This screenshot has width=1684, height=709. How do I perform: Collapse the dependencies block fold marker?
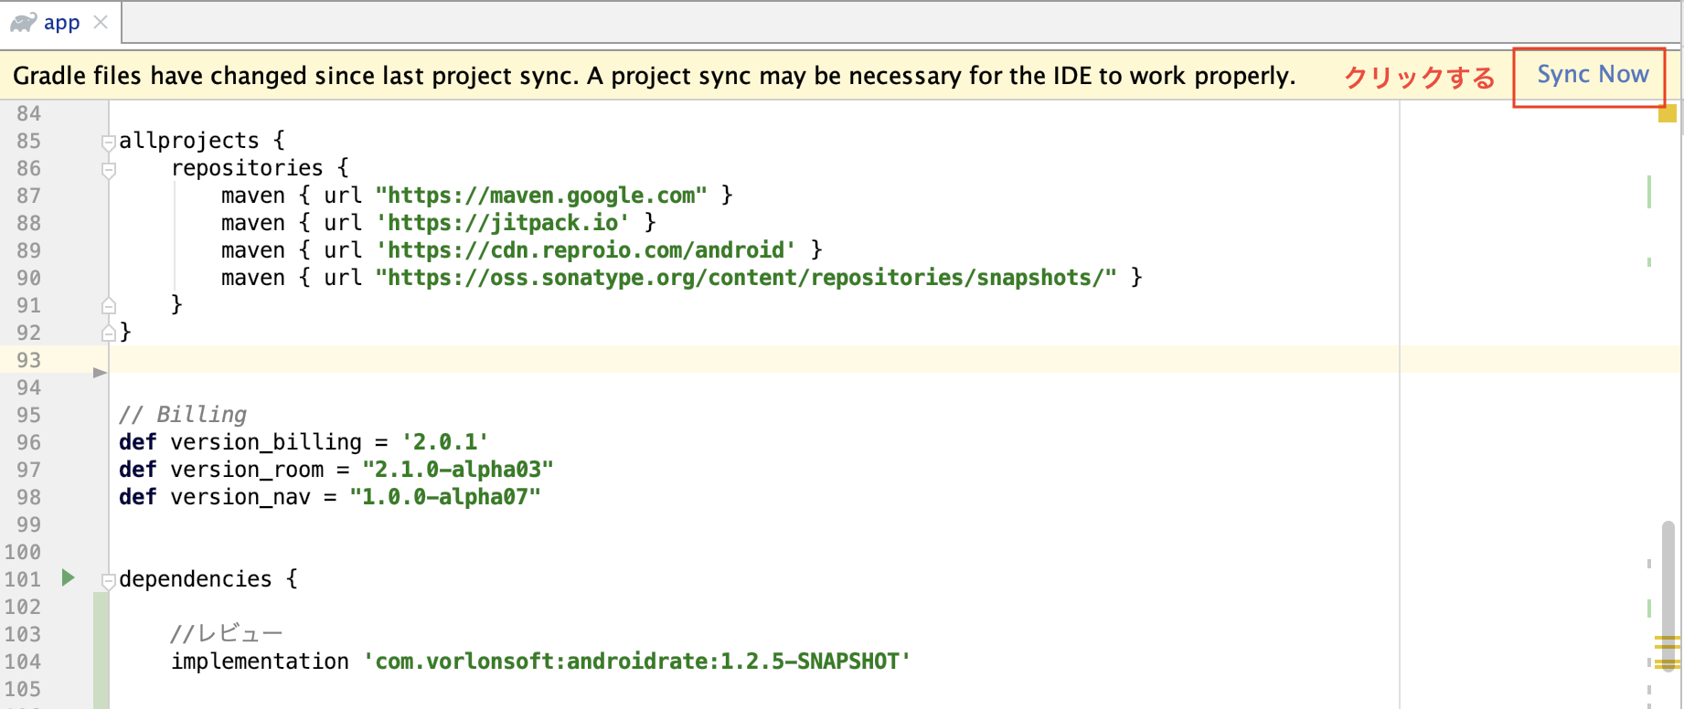pyautogui.click(x=109, y=580)
